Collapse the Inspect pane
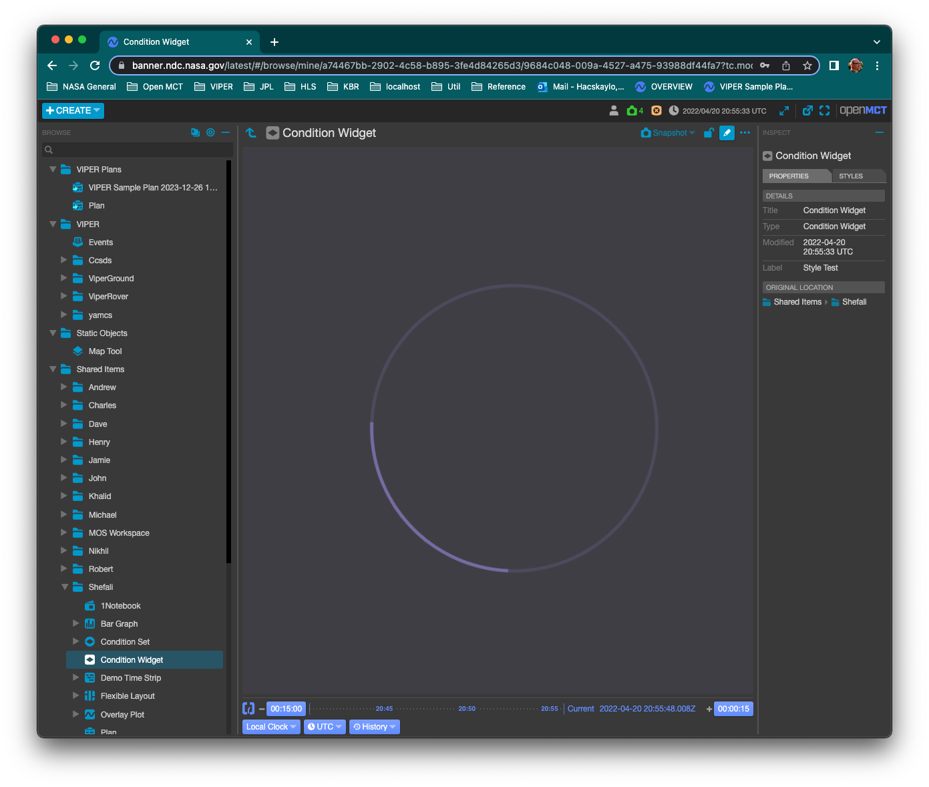 point(880,132)
